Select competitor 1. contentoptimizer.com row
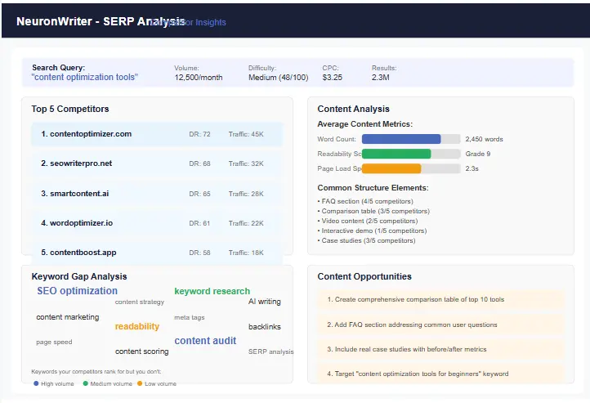The image size is (590, 403). pos(157,134)
